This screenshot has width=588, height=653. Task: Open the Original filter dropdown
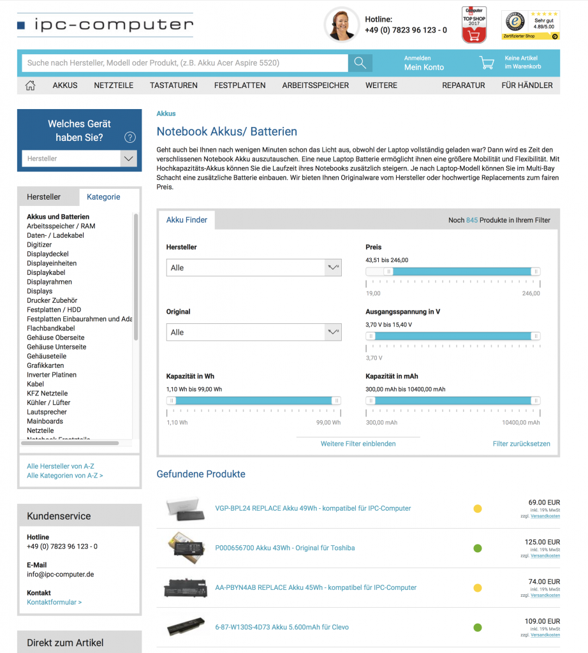pos(254,332)
